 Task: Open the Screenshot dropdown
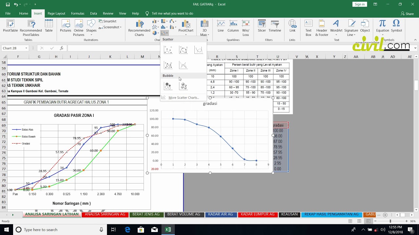pos(110,27)
